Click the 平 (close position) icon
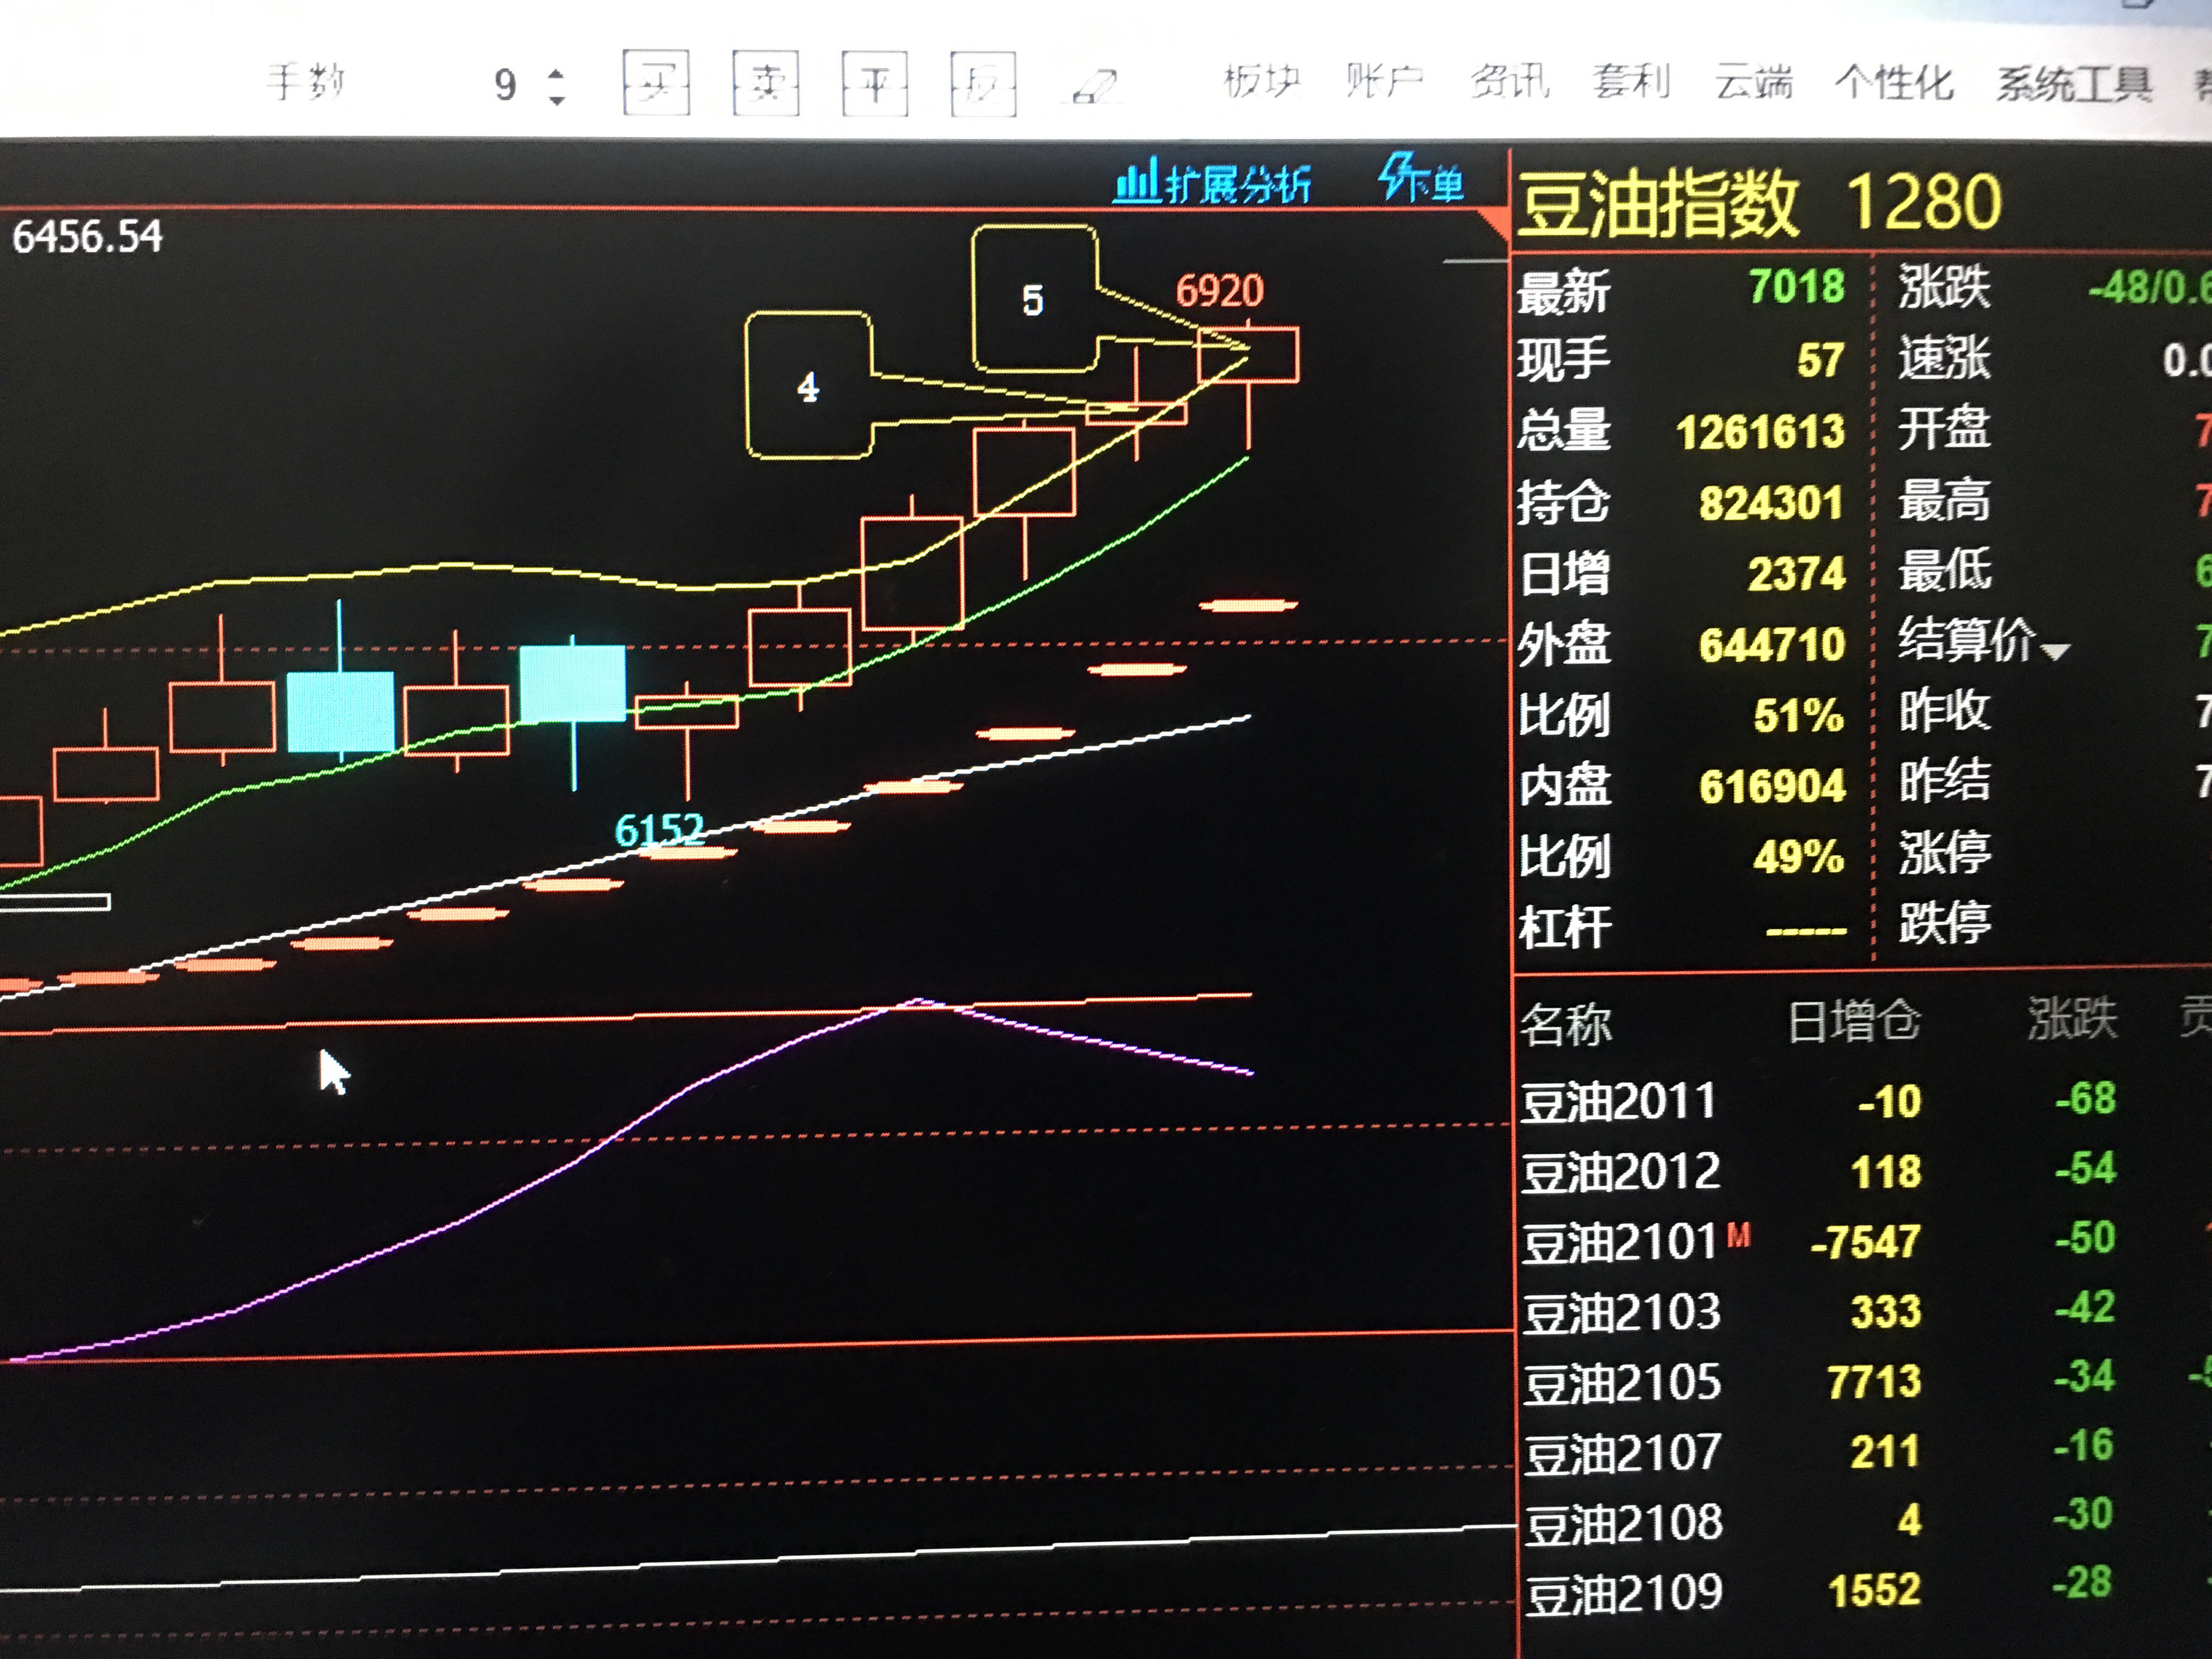 pyautogui.click(x=875, y=83)
